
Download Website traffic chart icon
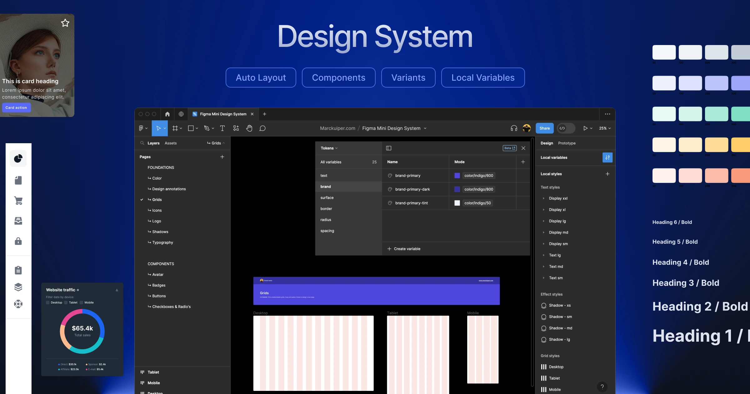pos(117,290)
